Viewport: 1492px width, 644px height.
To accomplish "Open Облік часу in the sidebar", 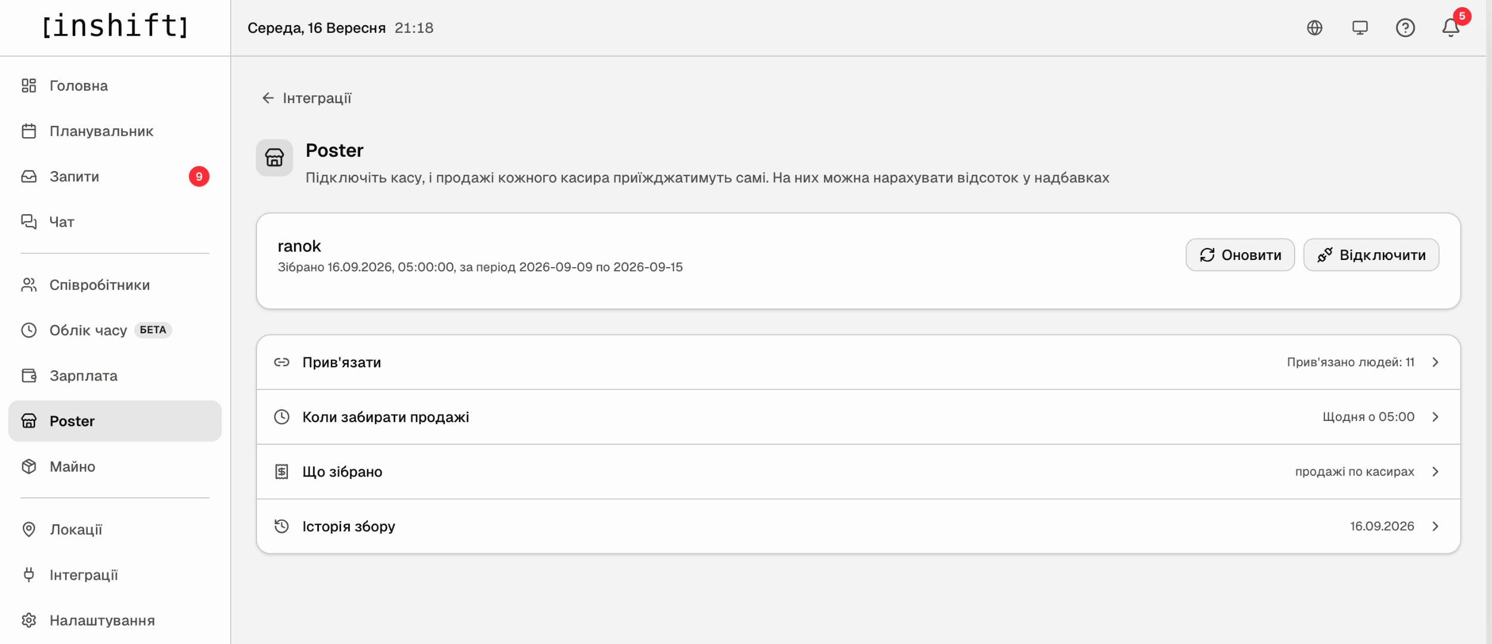I will [x=114, y=330].
